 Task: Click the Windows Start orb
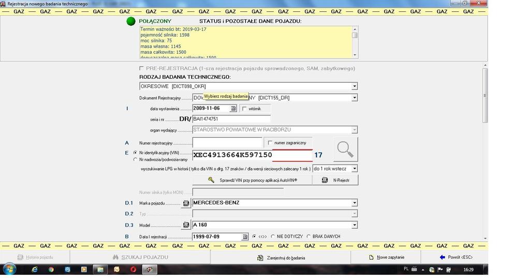[x=9, y=270]
